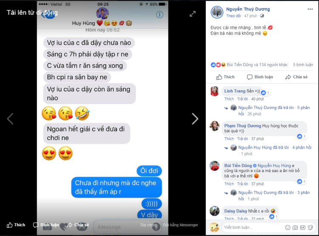Open Nguyễn Thuỳ Dương profile name link
Image resolution: width=319 pixels, height=236 pixels.
pos(248,9)
